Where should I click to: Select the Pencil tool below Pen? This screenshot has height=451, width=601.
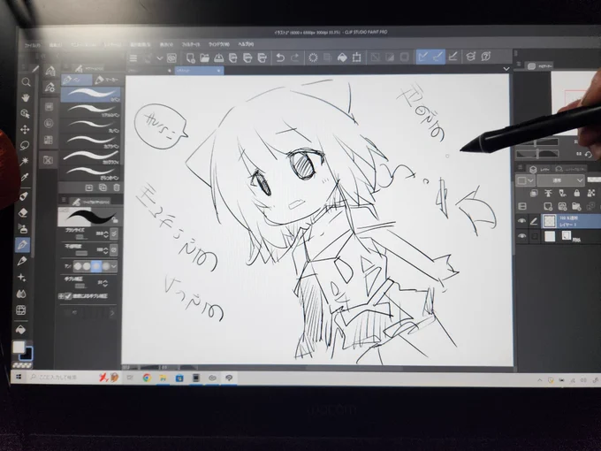click(22, 261)
